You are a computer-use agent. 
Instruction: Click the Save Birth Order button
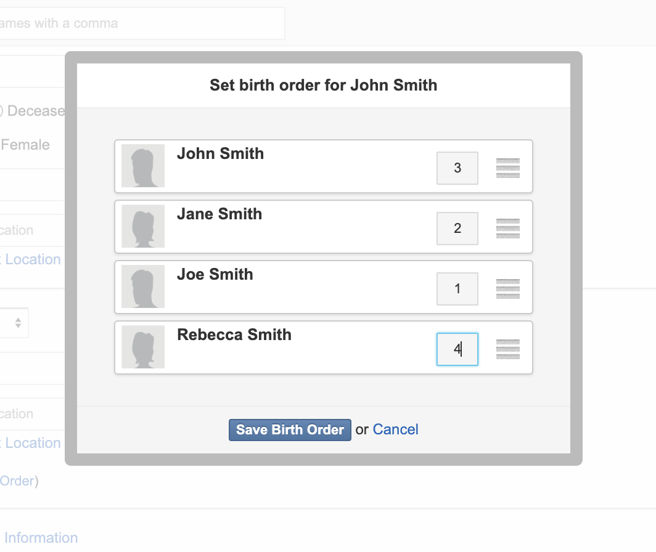(290, 430)
